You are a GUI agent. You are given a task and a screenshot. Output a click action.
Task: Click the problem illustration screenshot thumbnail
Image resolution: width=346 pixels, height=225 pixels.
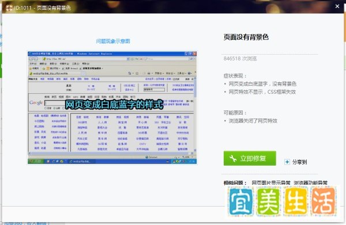[x=112, y=108]
